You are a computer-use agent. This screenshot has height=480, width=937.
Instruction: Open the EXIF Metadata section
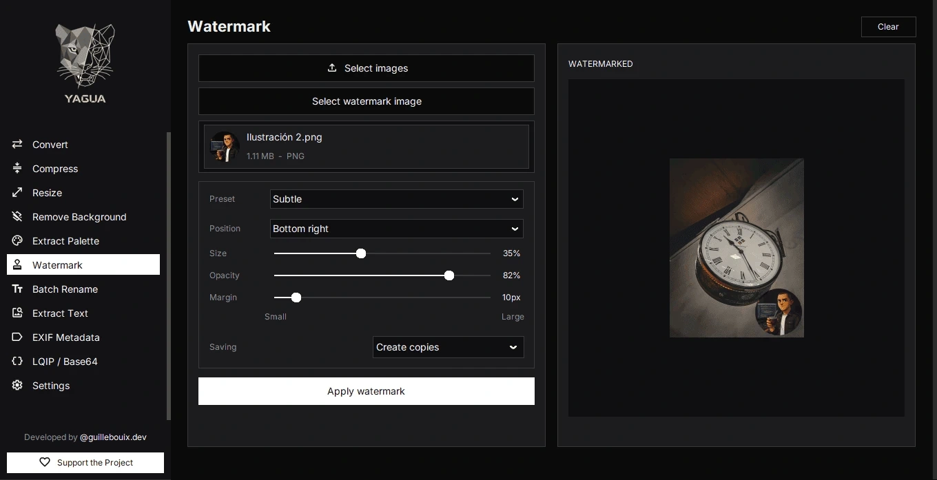(x=83, y=337)
